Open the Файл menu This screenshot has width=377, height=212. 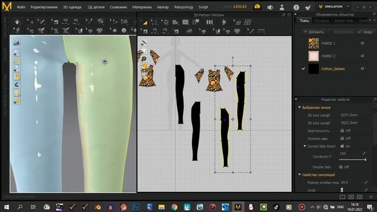click(21, 7)
